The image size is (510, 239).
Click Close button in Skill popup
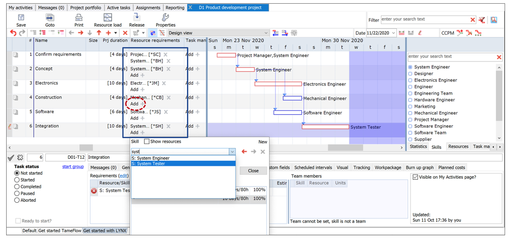[x=253, y=171]
